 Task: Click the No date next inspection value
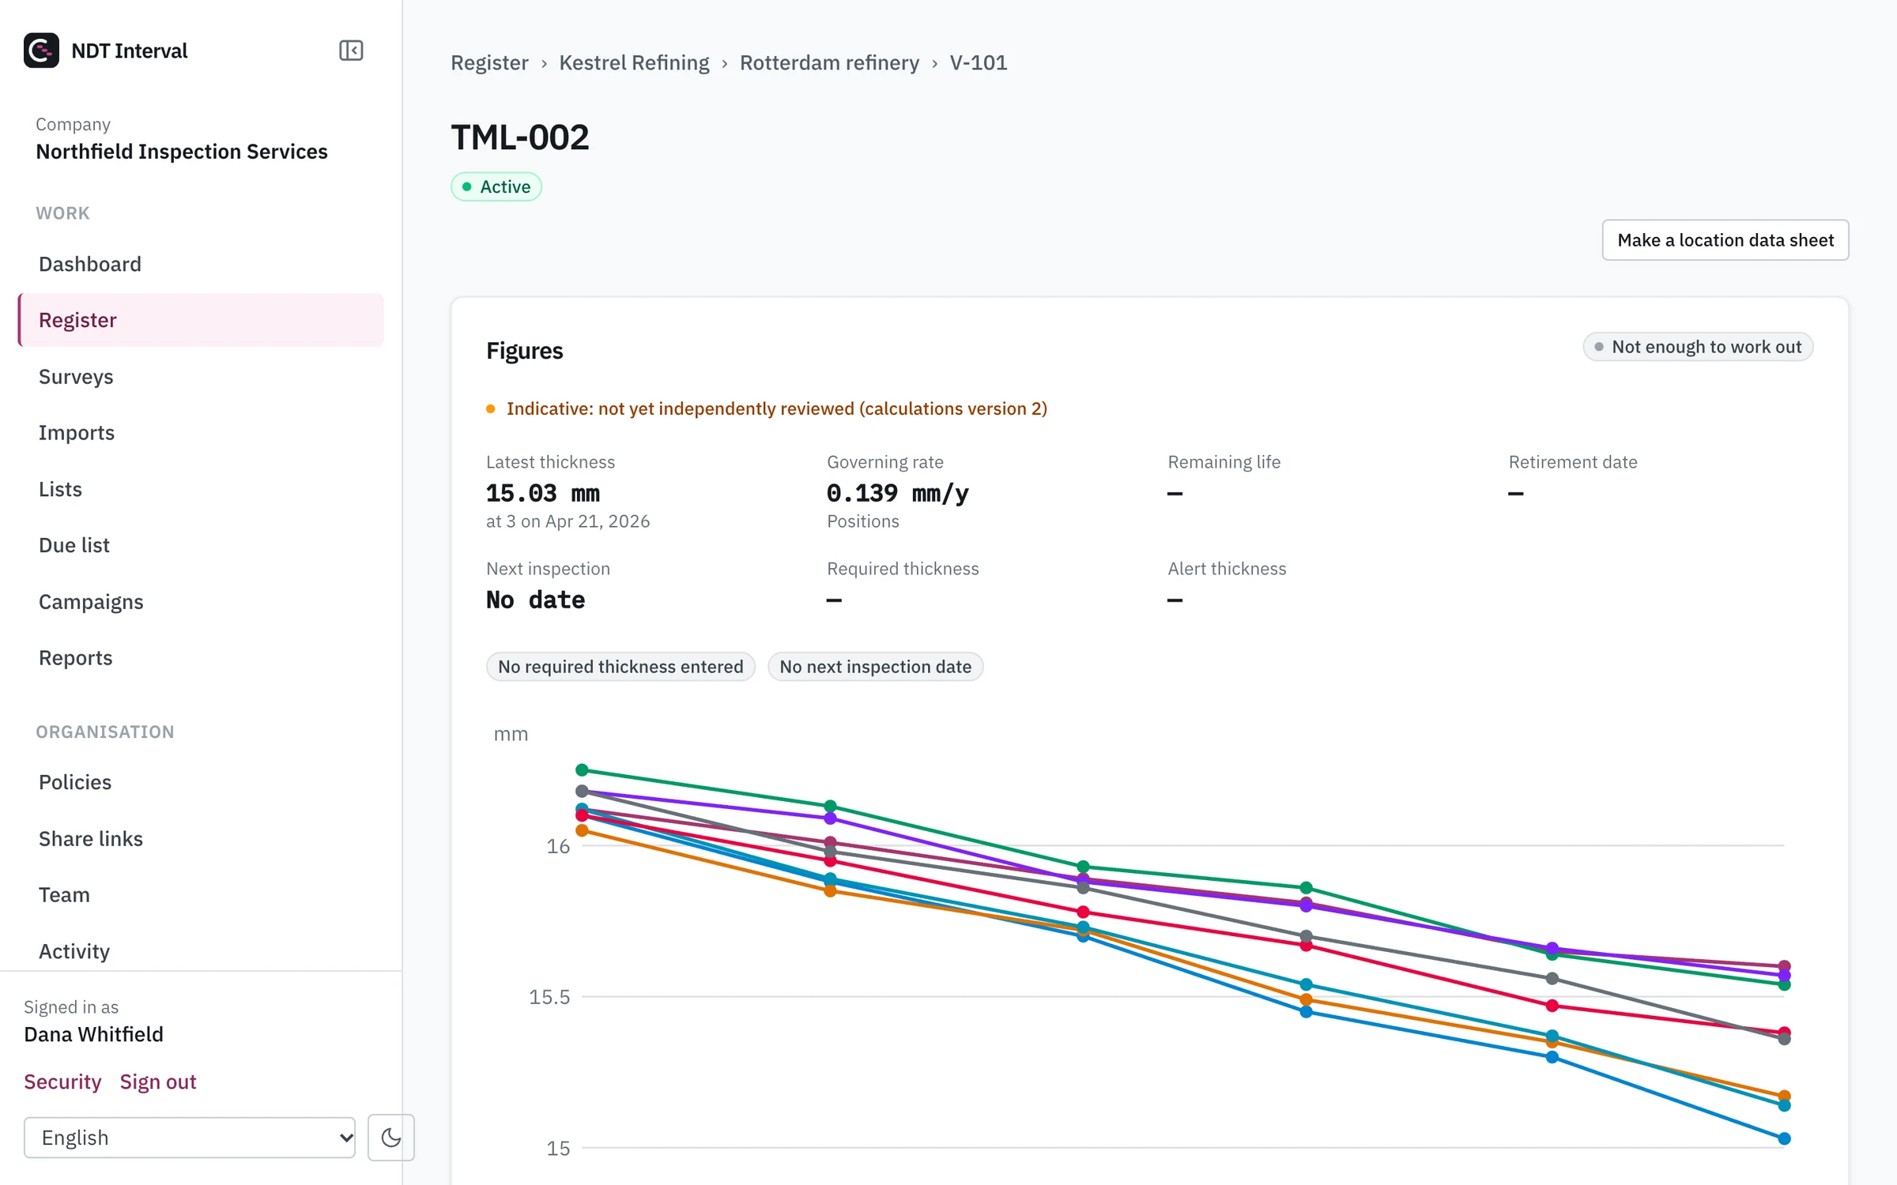536,600
